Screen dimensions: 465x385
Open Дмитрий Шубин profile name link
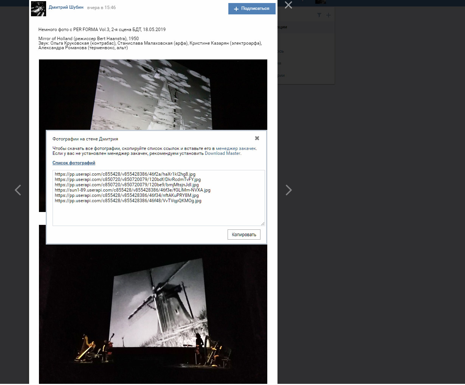[66, 7]
